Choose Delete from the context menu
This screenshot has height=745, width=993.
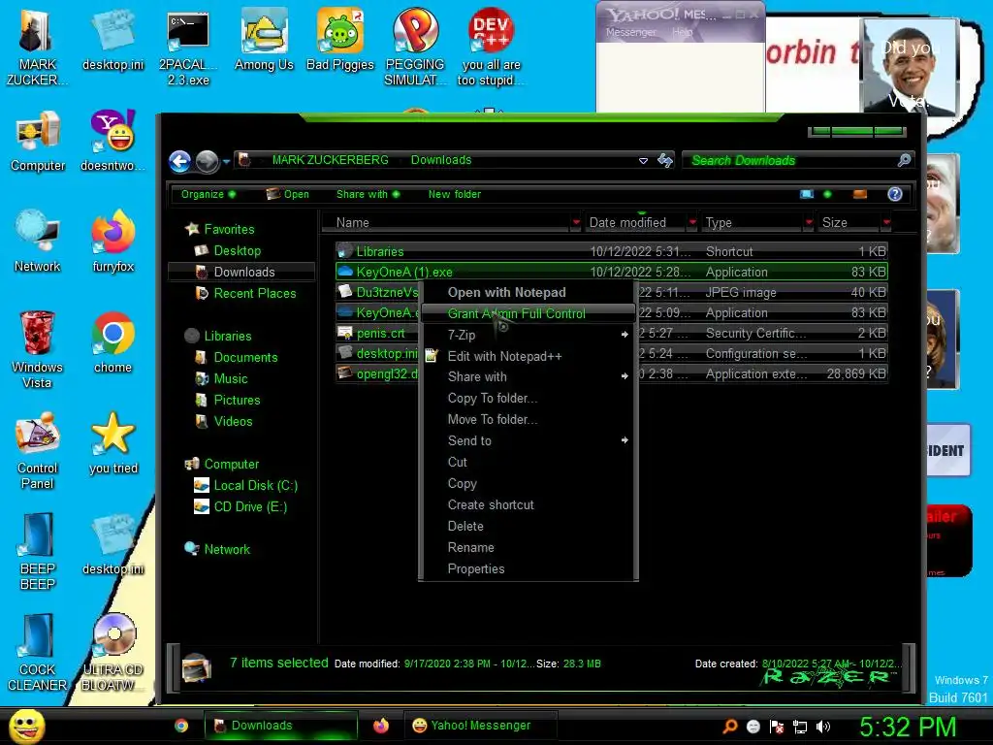[x=528, y=527]
